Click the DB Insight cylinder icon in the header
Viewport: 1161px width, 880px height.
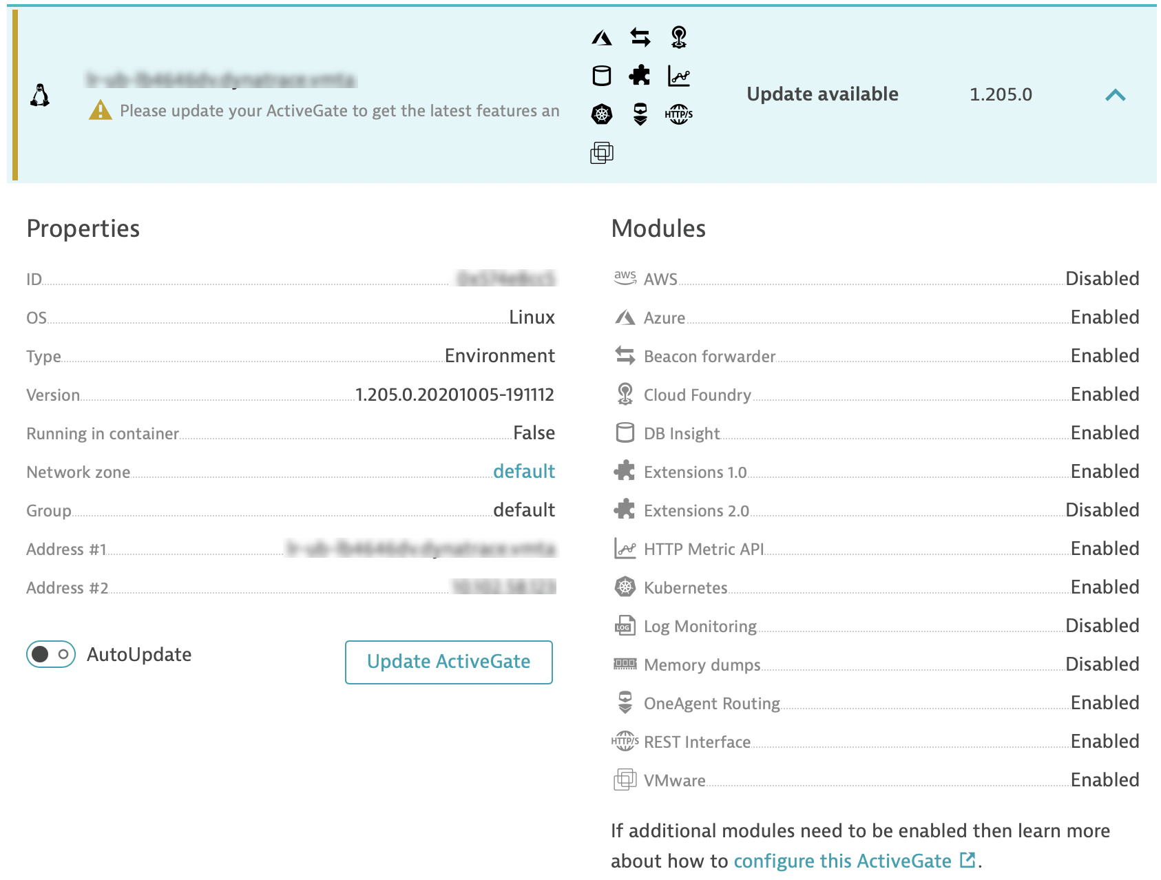click(x=602, y=76)
